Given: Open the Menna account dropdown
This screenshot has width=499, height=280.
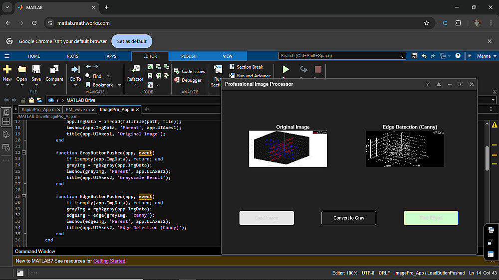Looking at the screenshot, I should [484, 56].
